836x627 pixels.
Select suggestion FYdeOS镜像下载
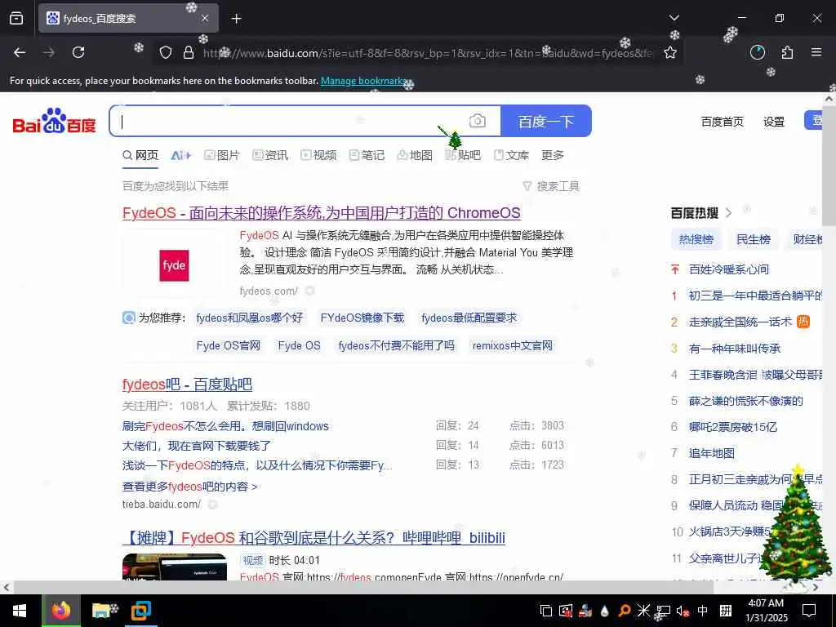[362, 318]
